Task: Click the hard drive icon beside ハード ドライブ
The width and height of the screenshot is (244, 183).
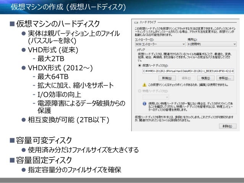Action: coord(136,23)
